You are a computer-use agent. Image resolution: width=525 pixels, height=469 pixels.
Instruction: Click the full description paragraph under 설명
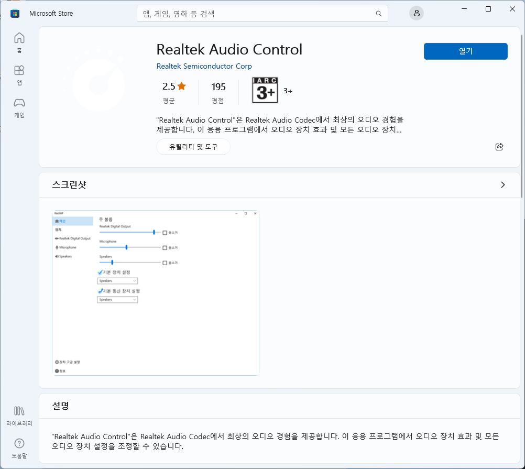275,441
